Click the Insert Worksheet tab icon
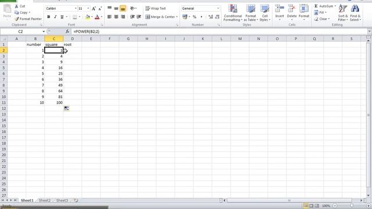The width and height of the screenshot is (372, 209). click(x=76, y=200)
